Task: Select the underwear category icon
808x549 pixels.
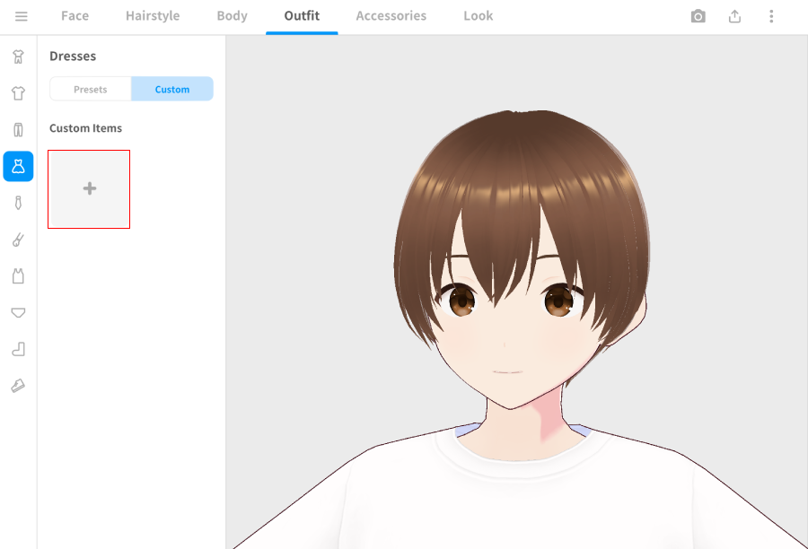Action: pos(18,312)
